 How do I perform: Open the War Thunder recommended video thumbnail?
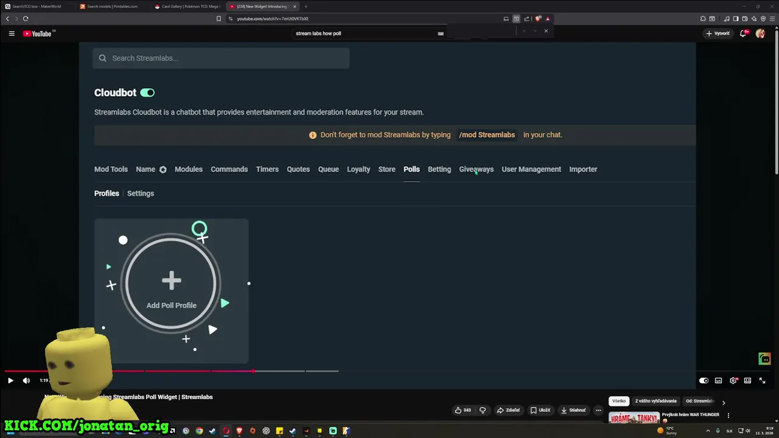[634, 418]
